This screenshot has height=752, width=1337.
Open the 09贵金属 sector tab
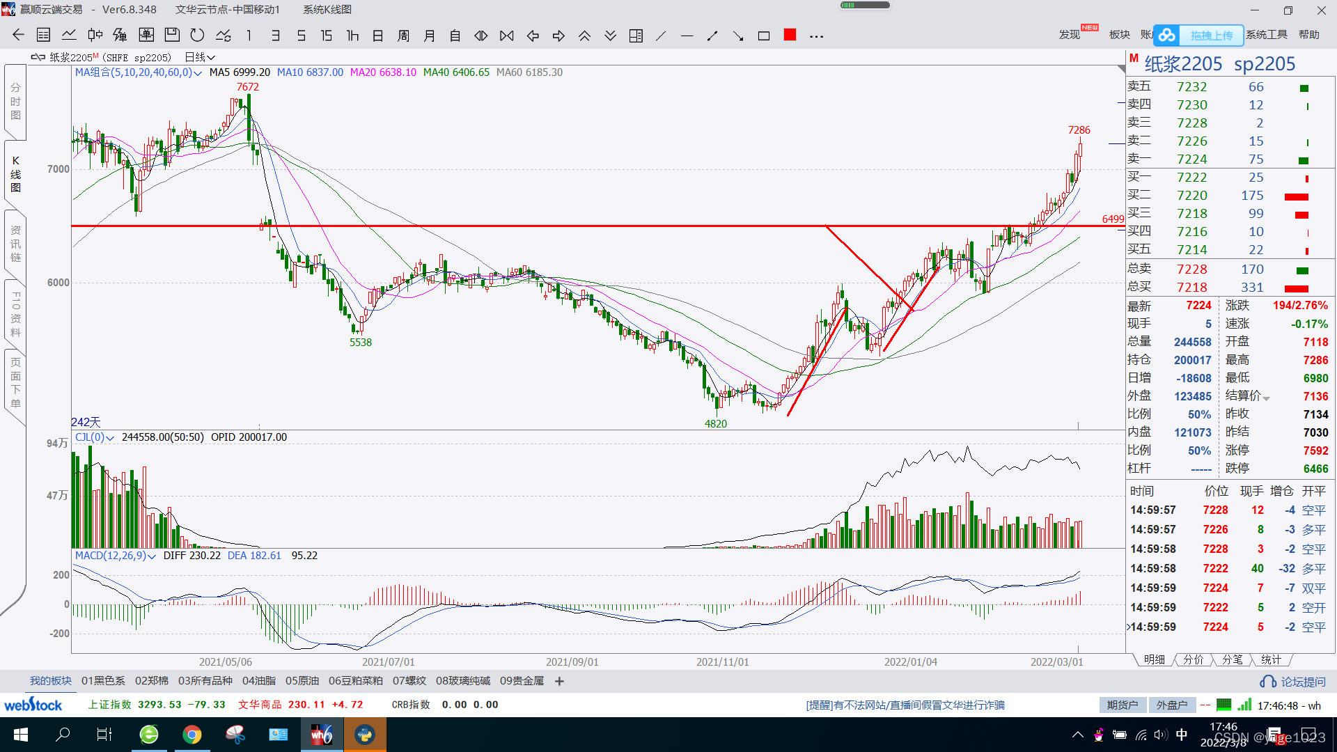(x=522, y=681)
